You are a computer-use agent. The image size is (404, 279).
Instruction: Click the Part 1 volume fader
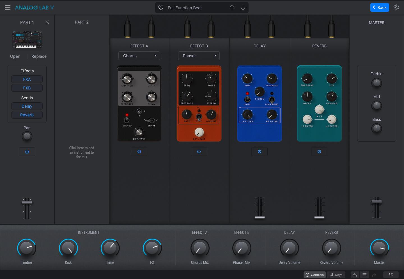click(27, 202)
